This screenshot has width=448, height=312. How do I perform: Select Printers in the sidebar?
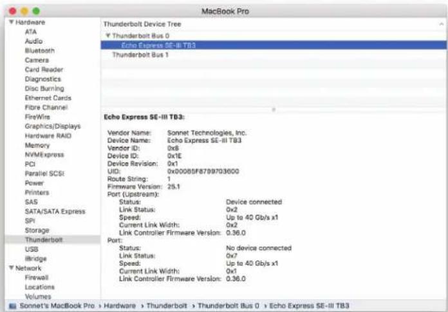click(37, 192)
